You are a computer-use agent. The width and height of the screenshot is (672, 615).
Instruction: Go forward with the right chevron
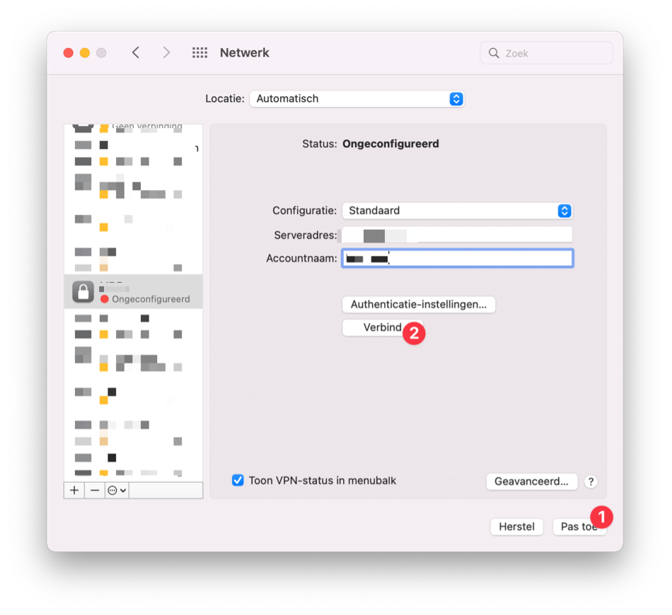pos(167,53)
